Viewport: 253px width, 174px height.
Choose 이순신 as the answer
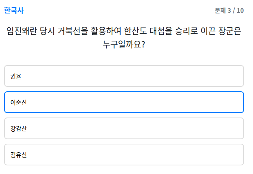[124, 102]
